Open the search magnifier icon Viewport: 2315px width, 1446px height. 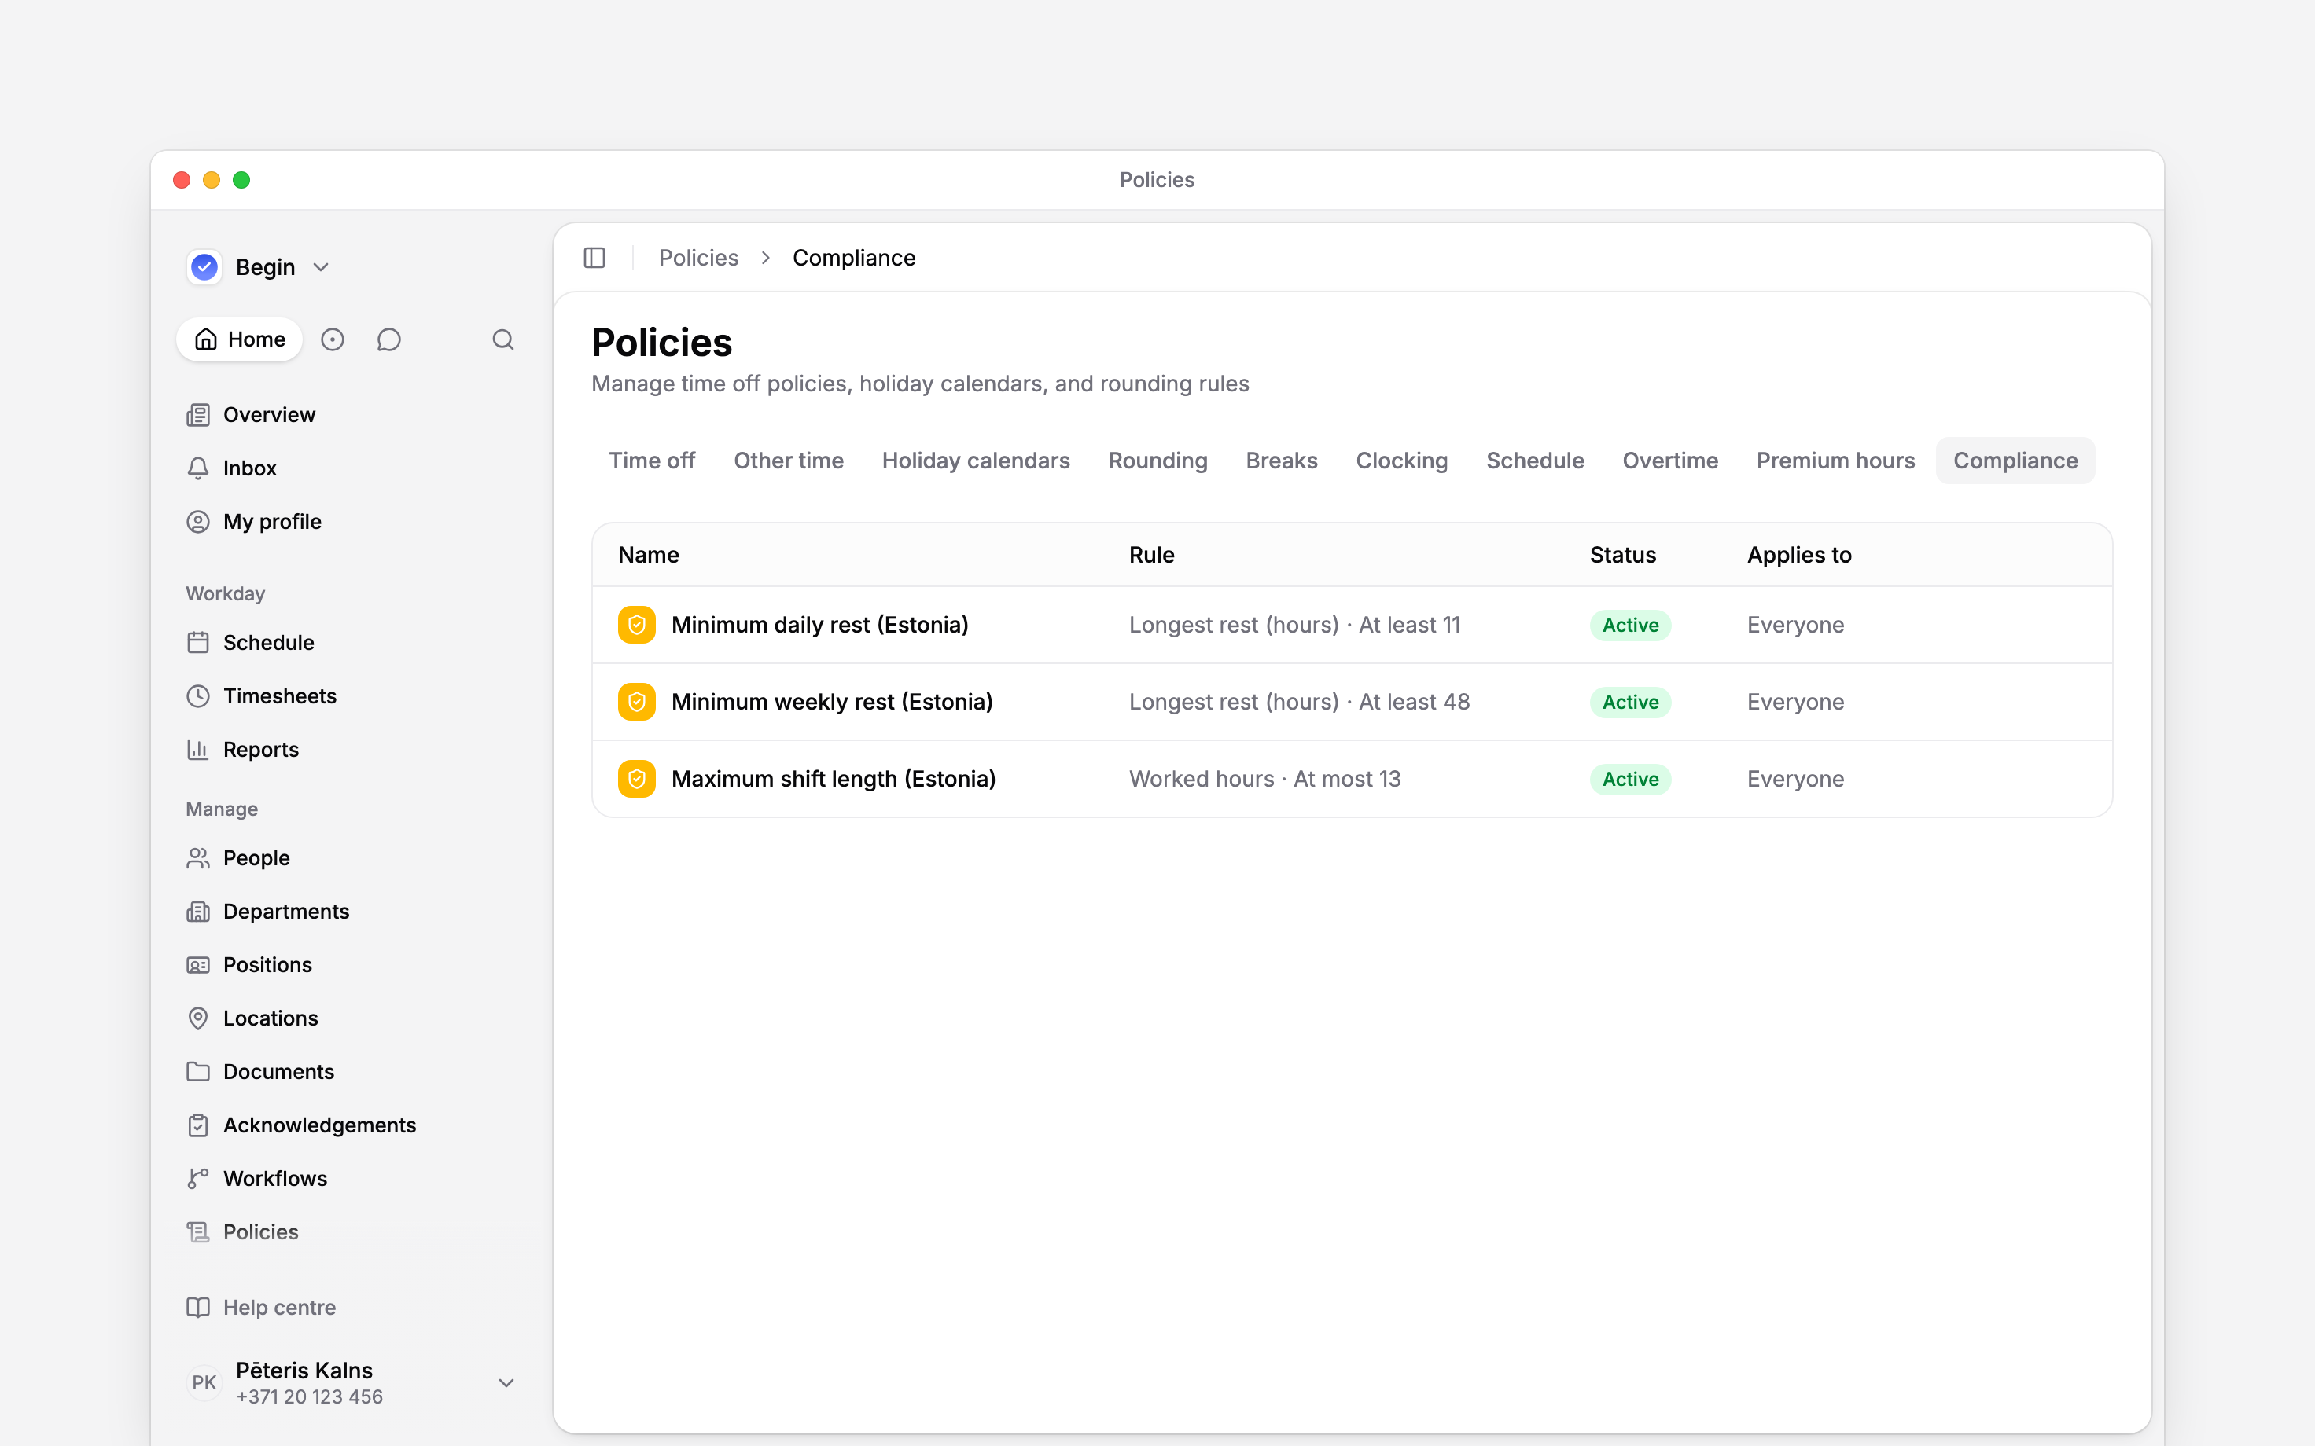click(x=503, y=339)
